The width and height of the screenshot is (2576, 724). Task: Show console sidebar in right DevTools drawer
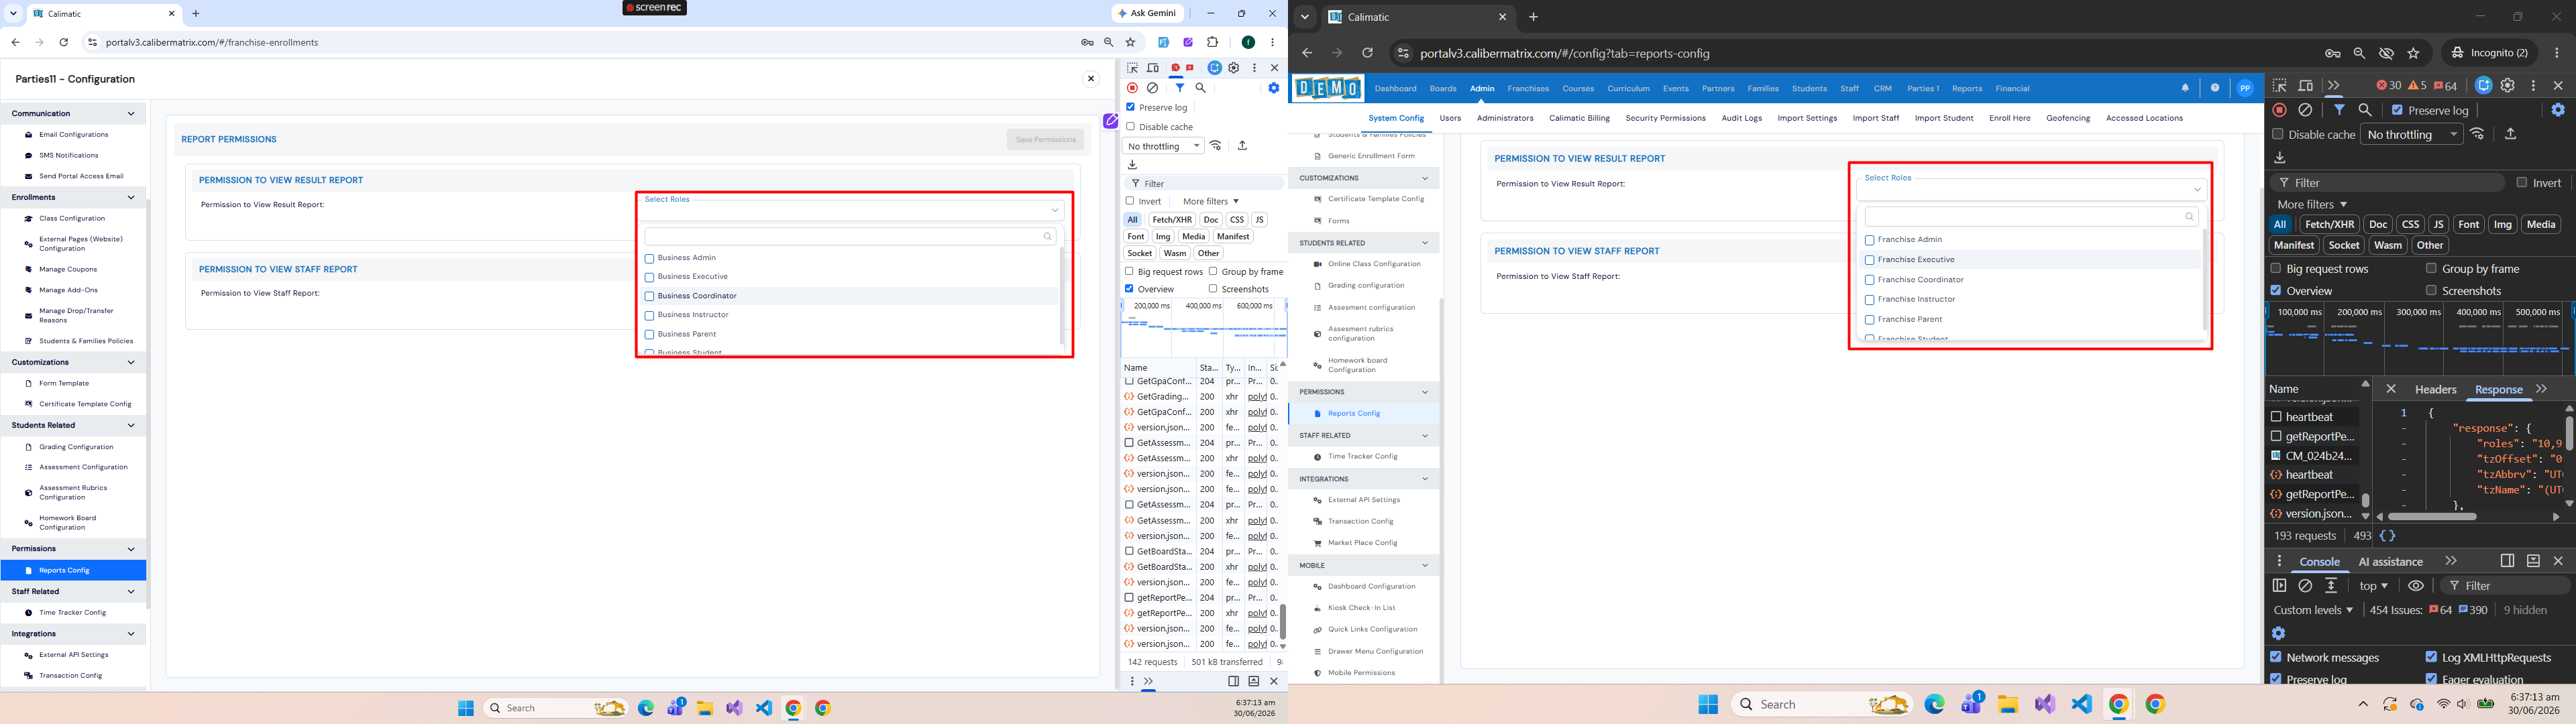2279,586
